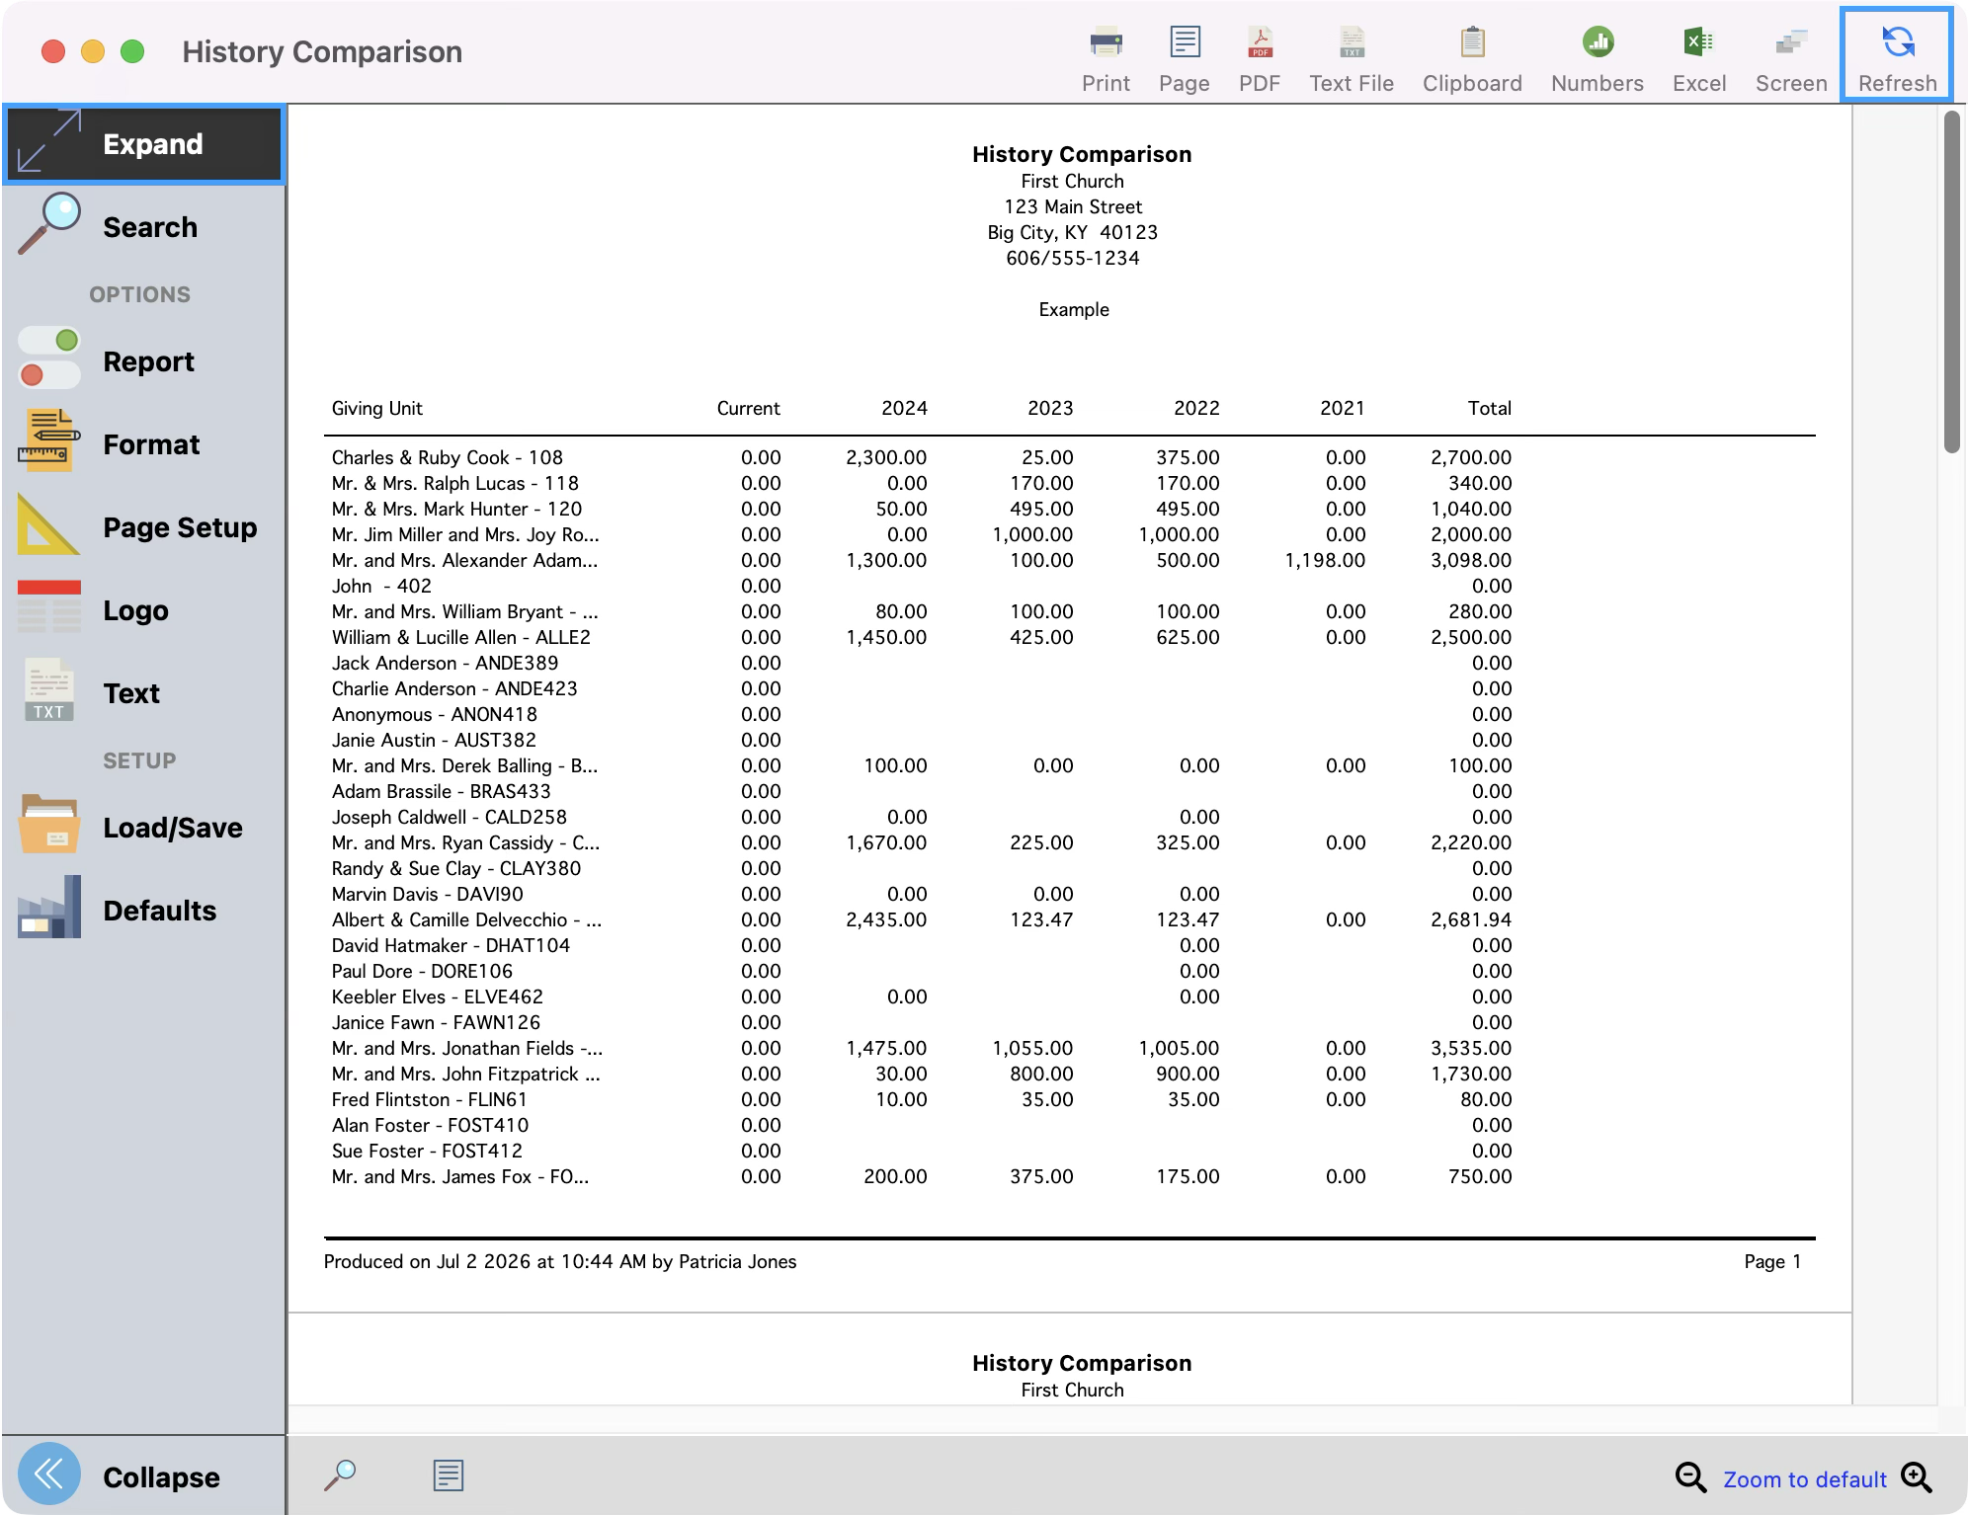
Task: Click the 2023 column header
Action: [1050, 409]
